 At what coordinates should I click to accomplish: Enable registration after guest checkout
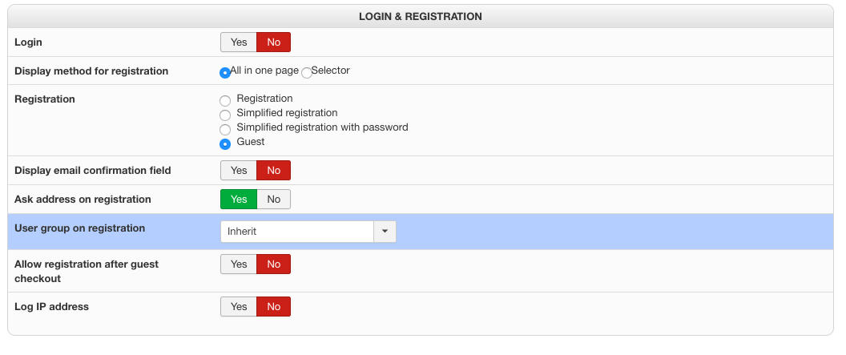(x=239, y=264)
